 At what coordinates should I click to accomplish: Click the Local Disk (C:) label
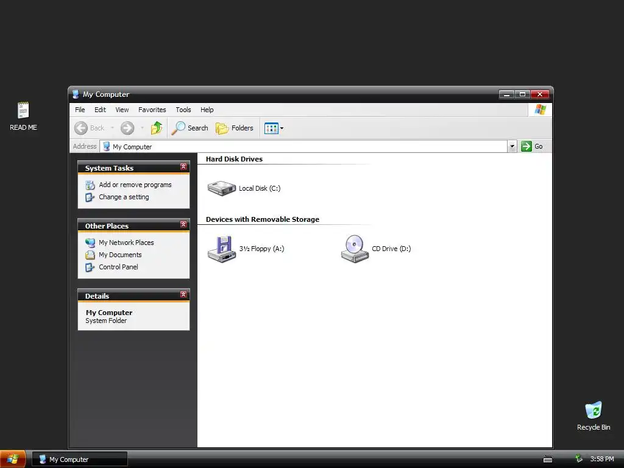pos(260,189)
